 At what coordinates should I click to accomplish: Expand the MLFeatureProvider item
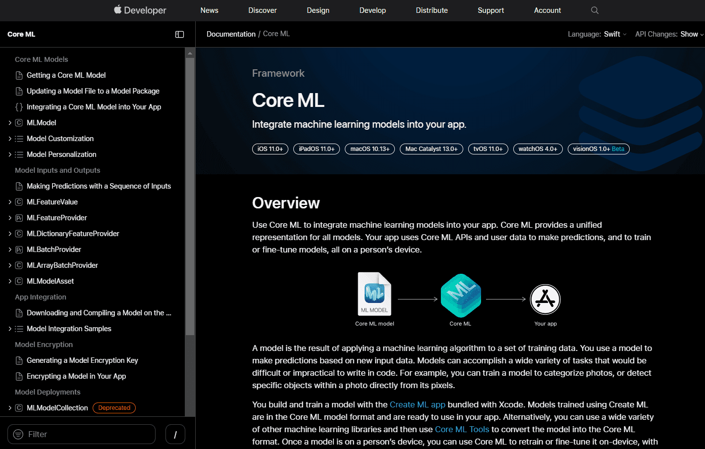[10, 218]
